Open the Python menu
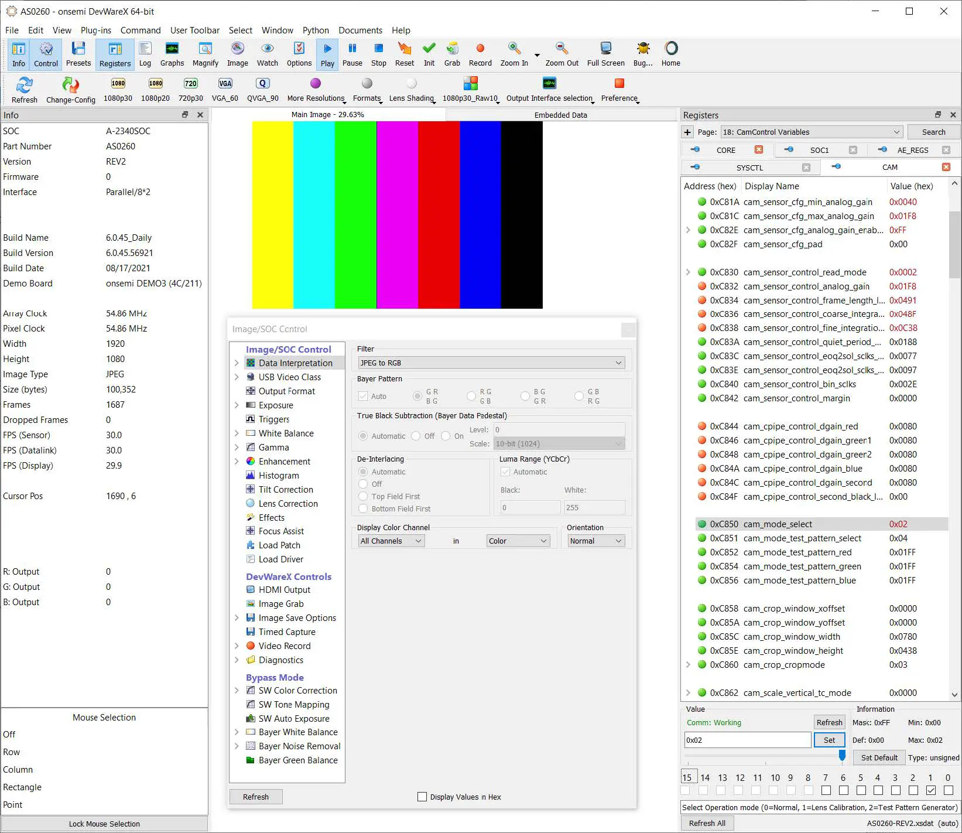The image size is (962, 833). [x=316, y=30]
